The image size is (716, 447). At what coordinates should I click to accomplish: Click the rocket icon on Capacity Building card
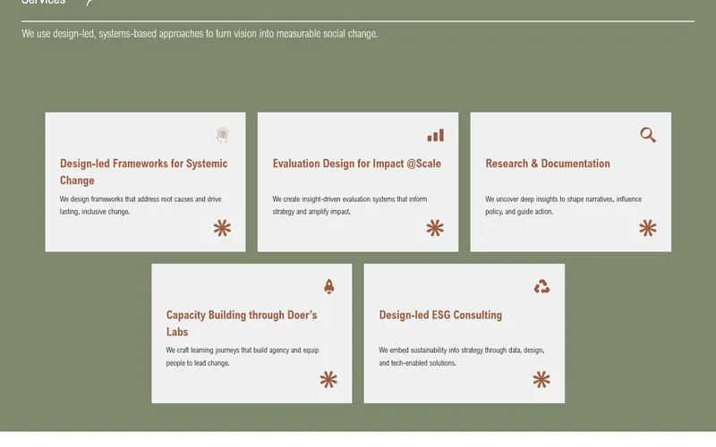coord(328,286)
